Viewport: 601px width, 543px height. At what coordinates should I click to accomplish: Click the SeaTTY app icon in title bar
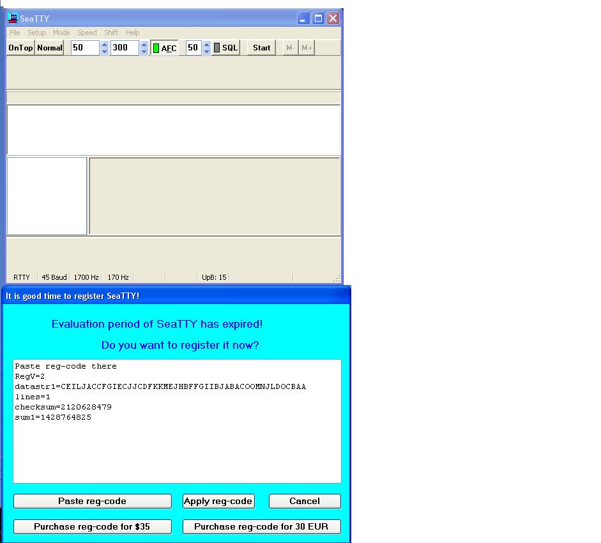click(13, 18)
